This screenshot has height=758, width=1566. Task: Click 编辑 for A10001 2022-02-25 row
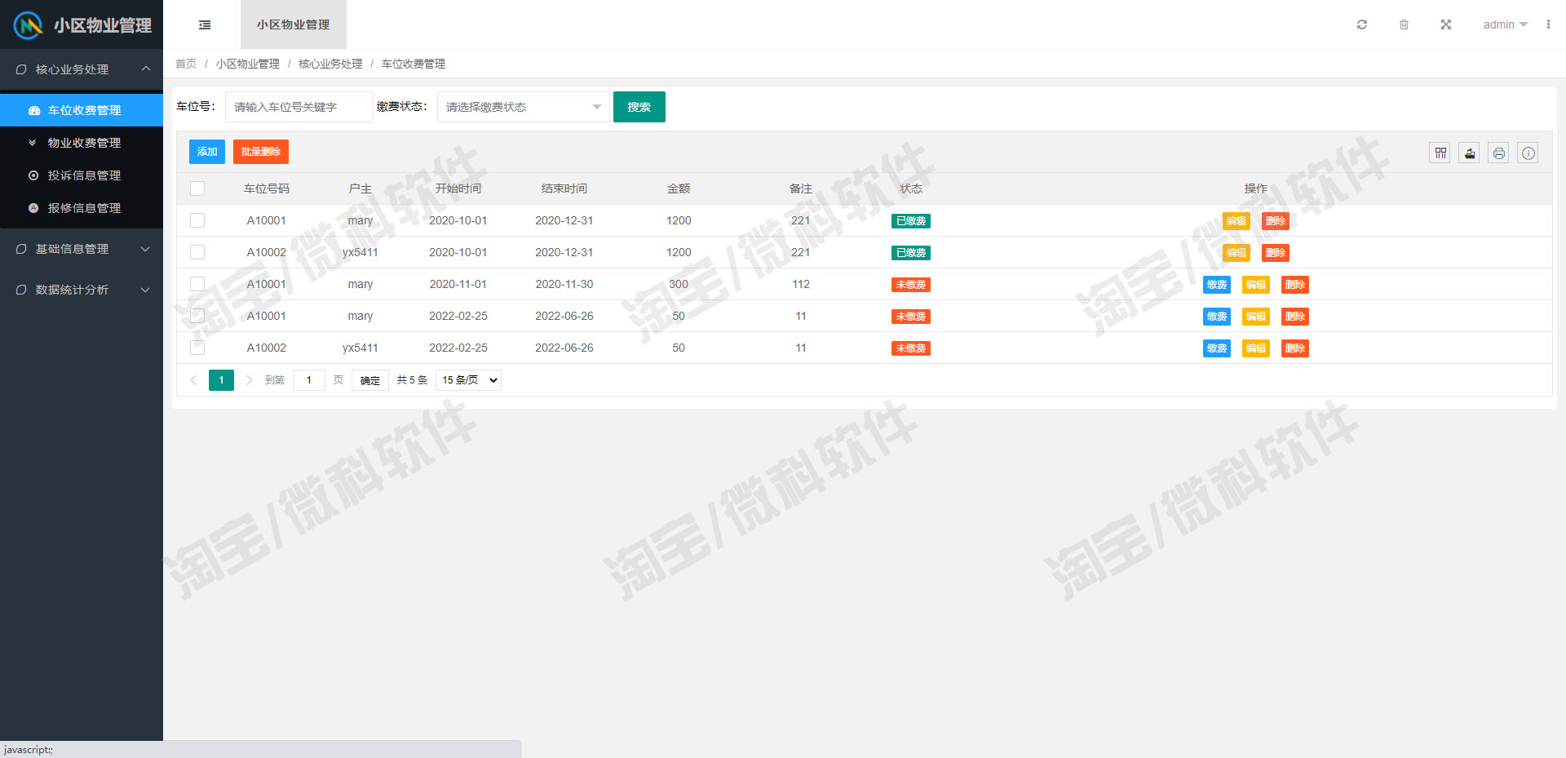tap(1256, 317)
